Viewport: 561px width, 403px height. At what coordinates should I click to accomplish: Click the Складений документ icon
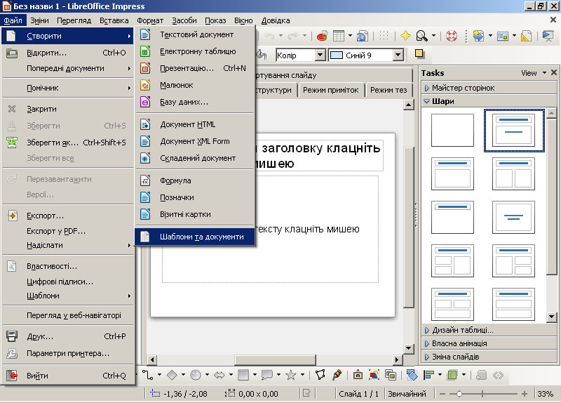[145, 159]
